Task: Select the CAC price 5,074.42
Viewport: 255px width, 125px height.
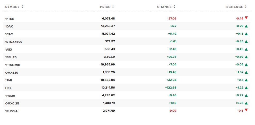Action: point(109,34)
